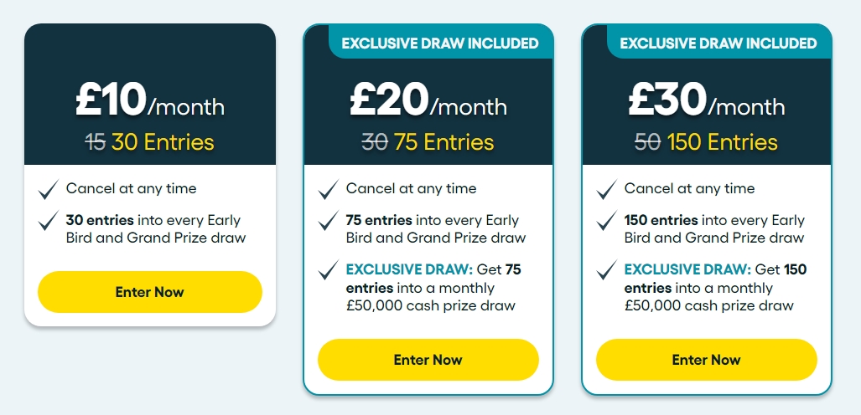Click checkmark beside £20 plan Exclusive Draw text
Viewport: 861px width, 415px height.
pyautogui.click(x=328, y=270)
